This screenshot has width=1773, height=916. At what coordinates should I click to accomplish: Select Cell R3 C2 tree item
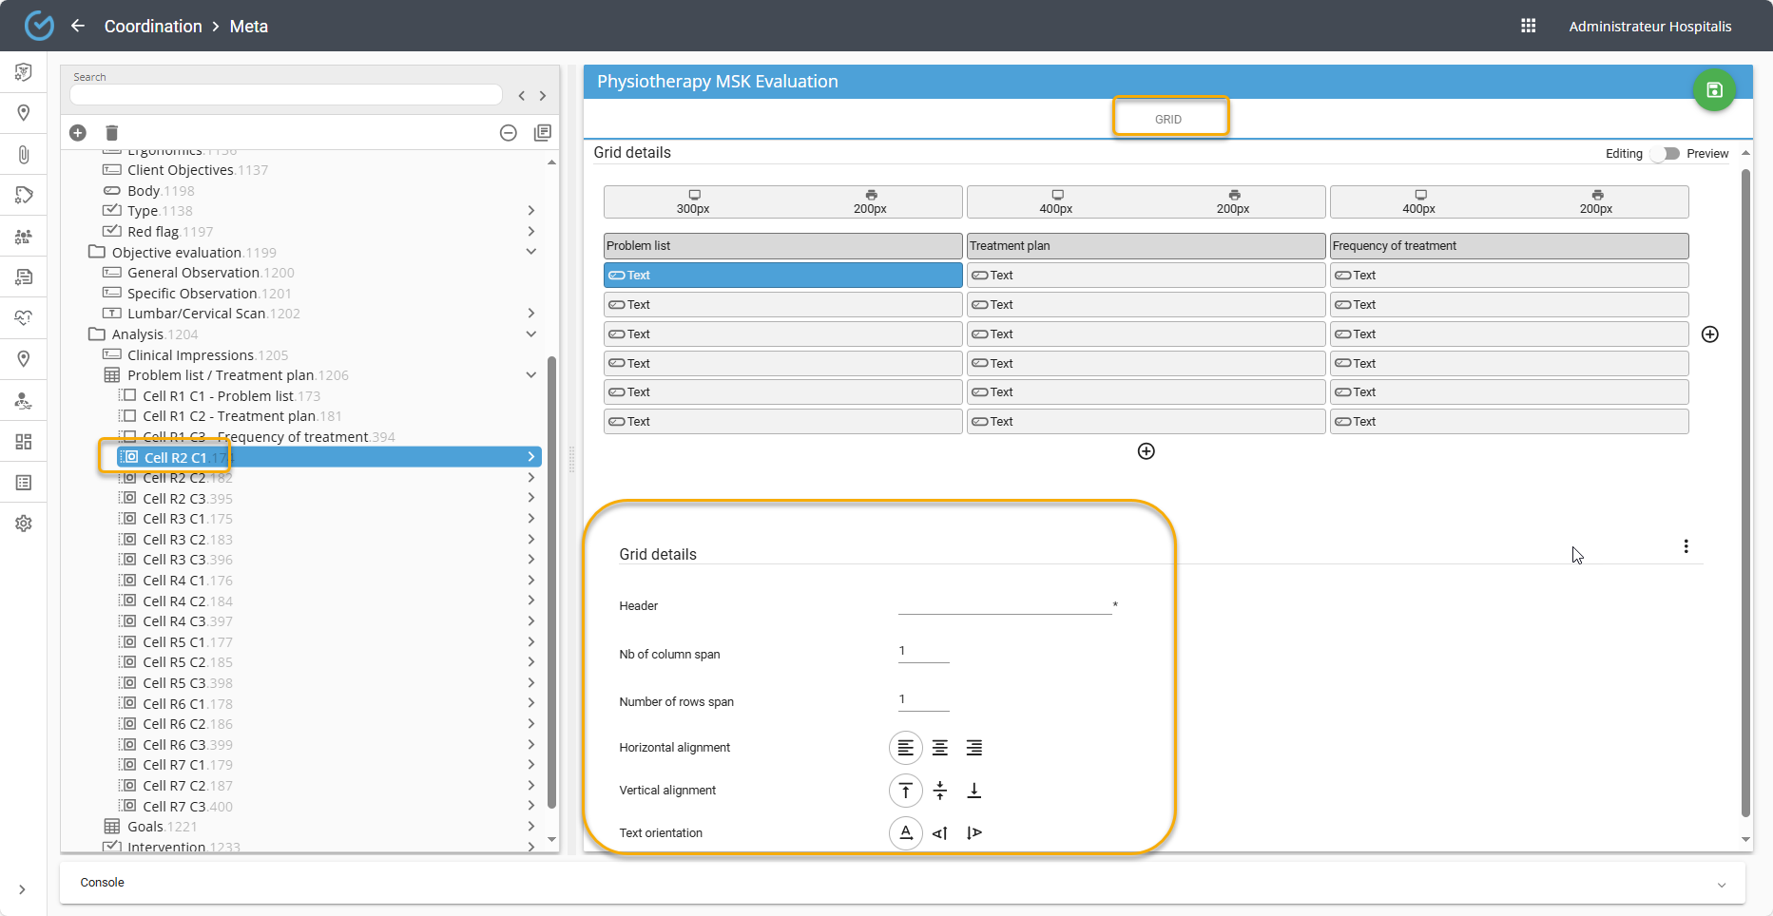point(174,540)
